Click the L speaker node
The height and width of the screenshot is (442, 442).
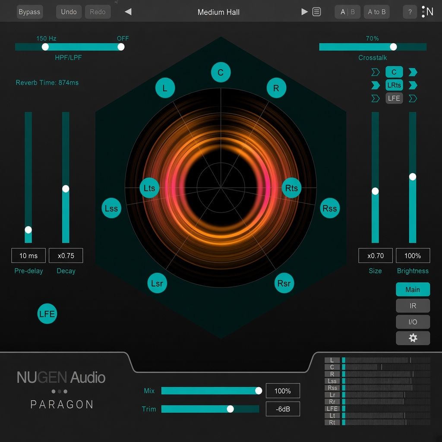point(165,88)
